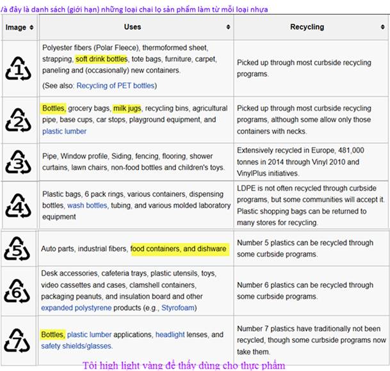Sort table using the Uses column arrows
The height and width of the screenshot is (371, 390).
[x=228, y=28]
